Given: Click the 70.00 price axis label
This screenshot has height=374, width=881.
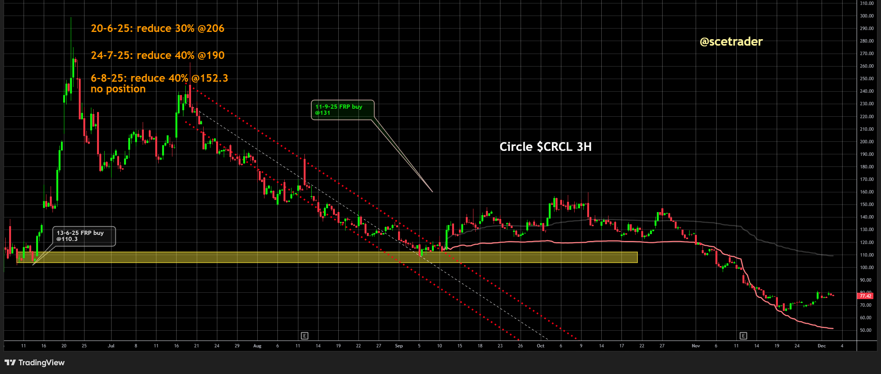Looking at the screenshot, I should tap(866, 305).
